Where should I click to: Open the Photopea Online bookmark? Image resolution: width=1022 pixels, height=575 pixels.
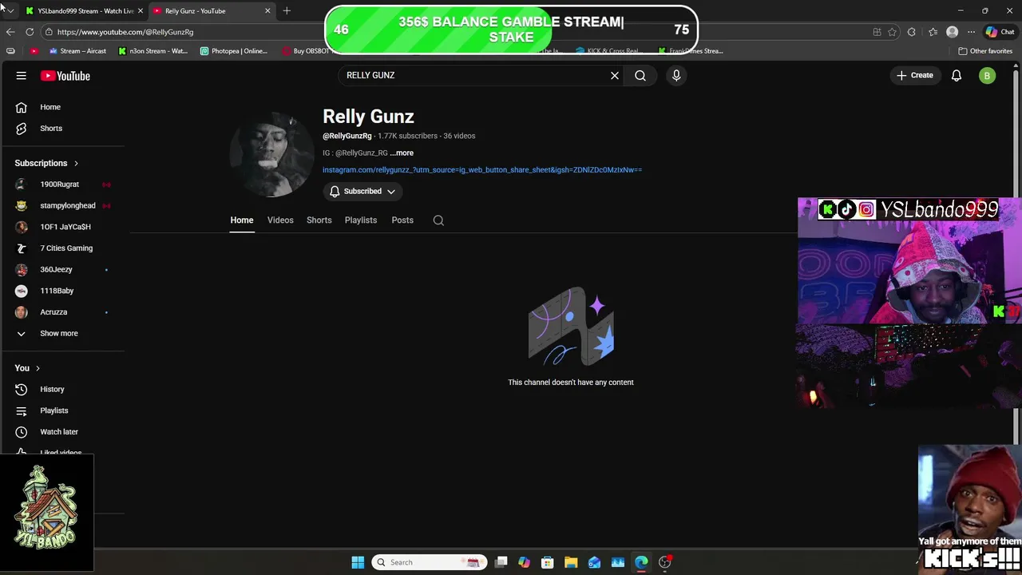click(x=234, y=51)
